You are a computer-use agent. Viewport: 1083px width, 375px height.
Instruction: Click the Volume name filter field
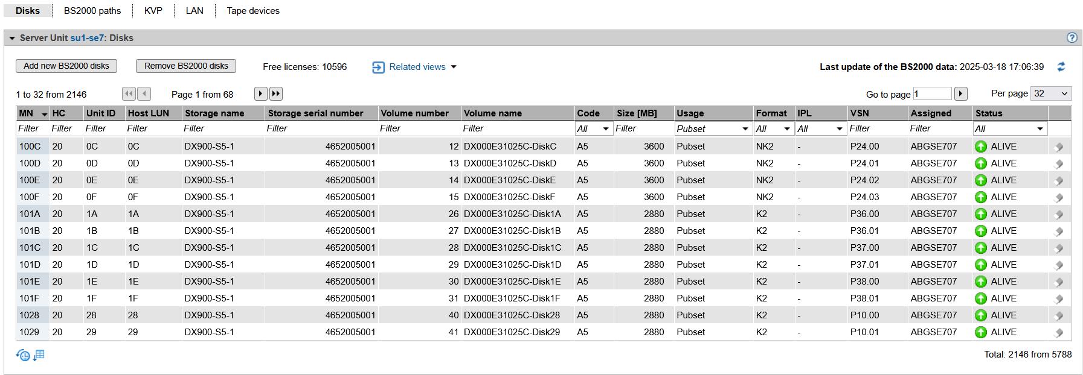[x=517, y=128]
